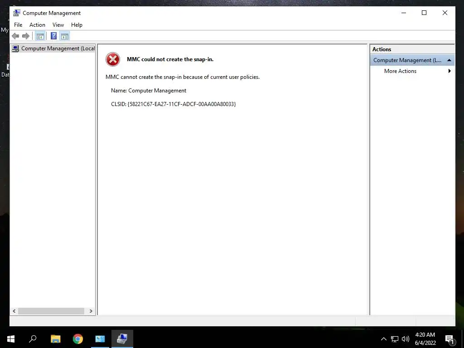Screen dimensions: 464x348
Task: Minimize the Computer Management window
Action: pos(404,13)
